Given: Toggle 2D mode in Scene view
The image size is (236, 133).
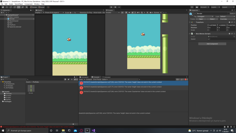Looking at the screenshot, I should 122,13.
